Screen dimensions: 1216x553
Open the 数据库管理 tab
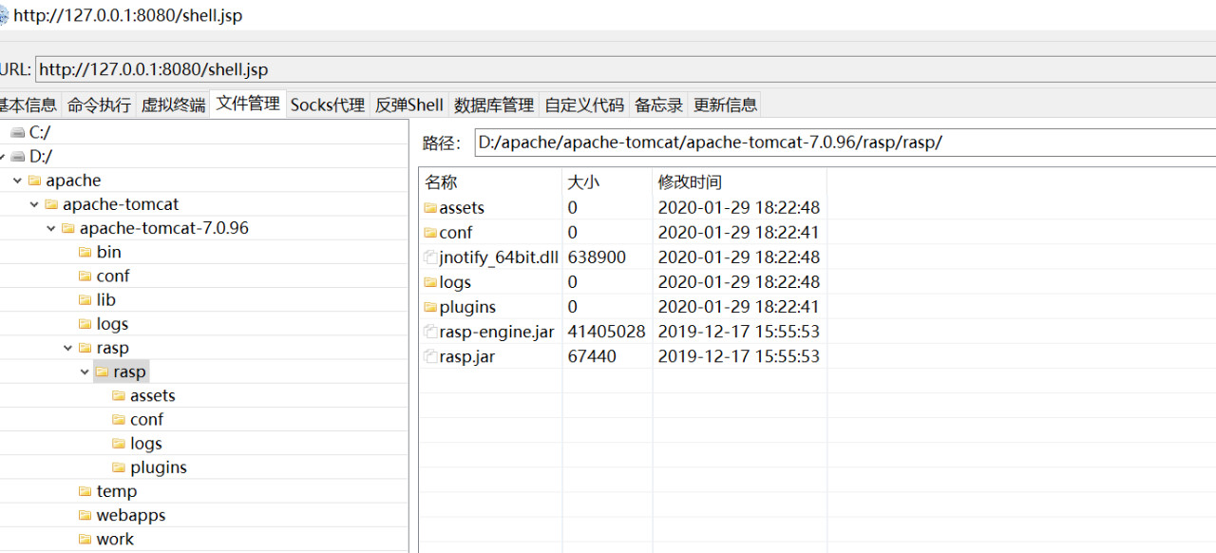(x=494, y=105)
